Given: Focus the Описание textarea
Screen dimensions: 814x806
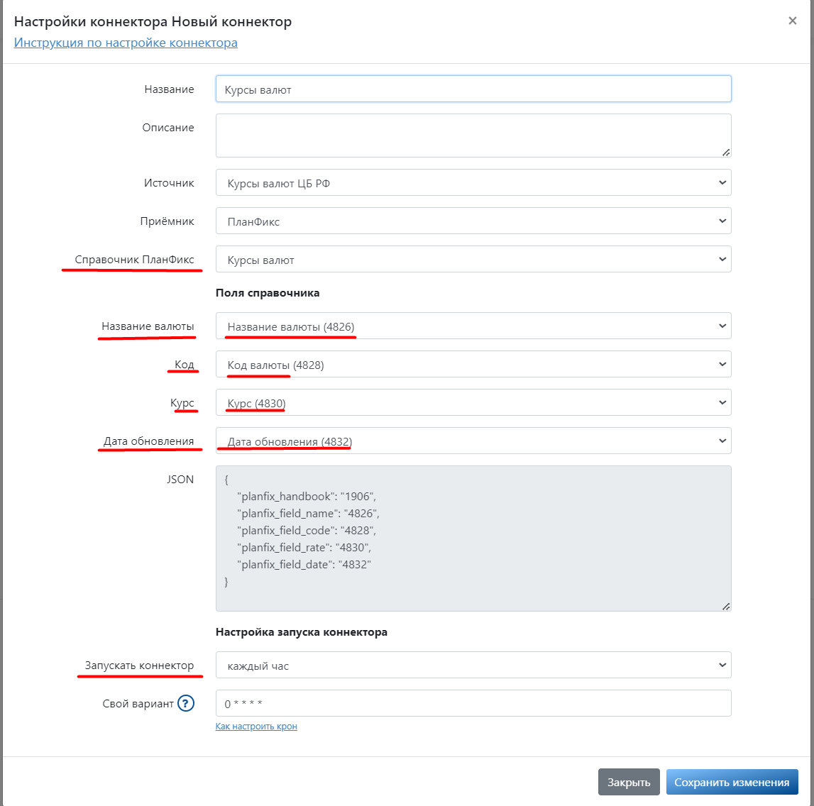Looking at the screenshot, I should point(473,136).
